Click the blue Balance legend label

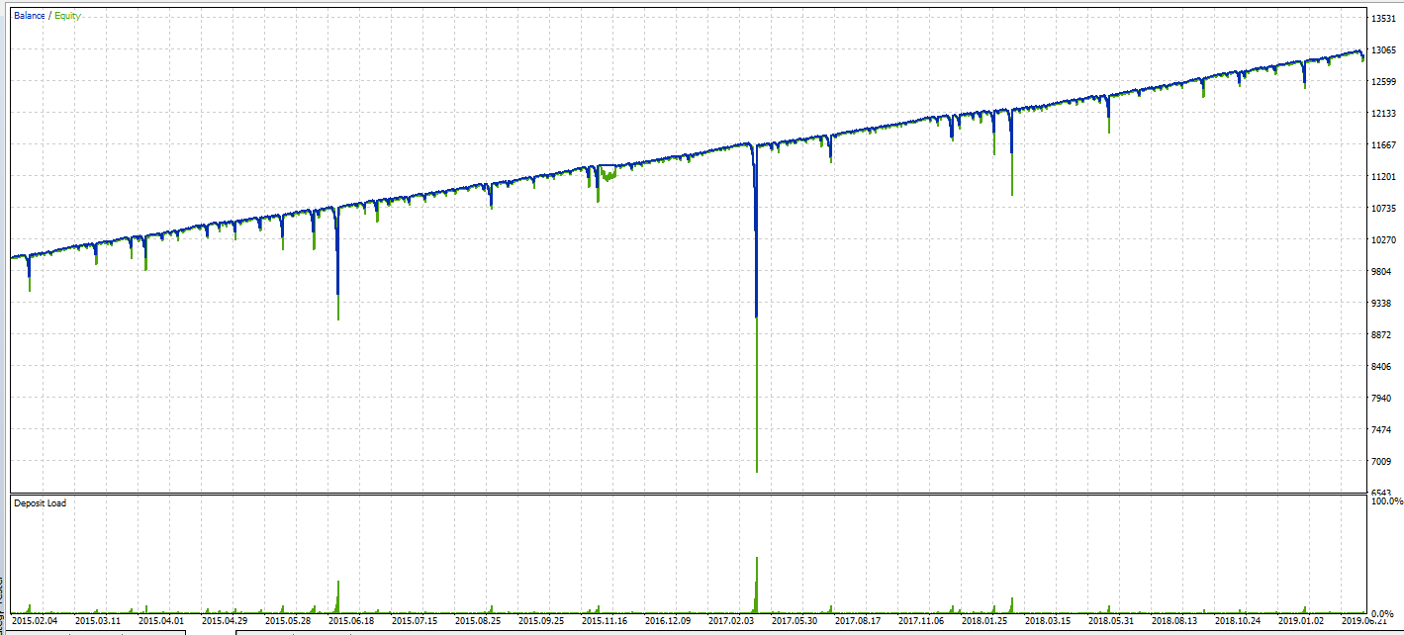pyautogui.click(x=29, y=16)
